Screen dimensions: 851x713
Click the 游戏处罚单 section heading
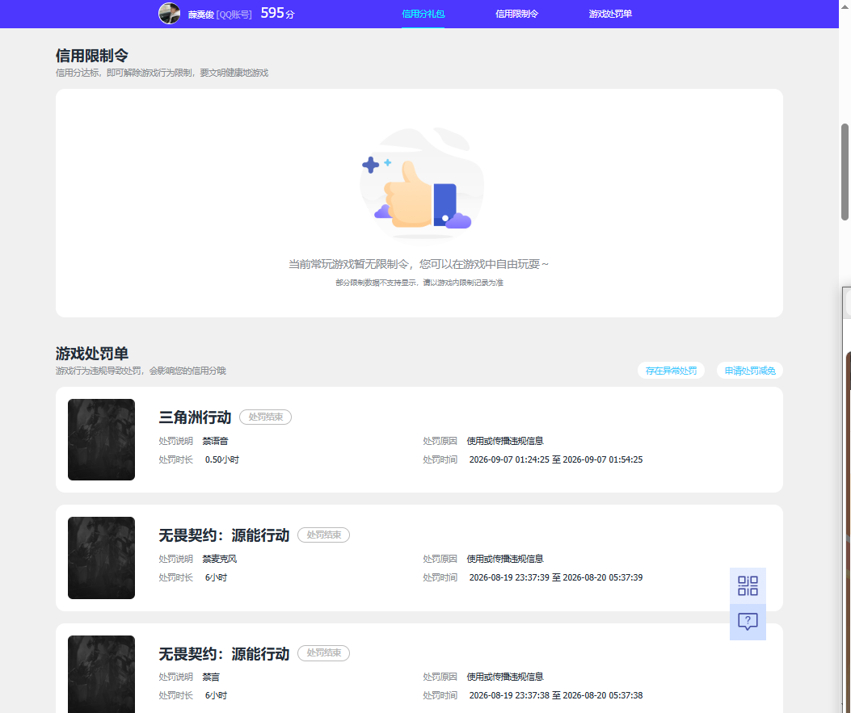(91, 354)
